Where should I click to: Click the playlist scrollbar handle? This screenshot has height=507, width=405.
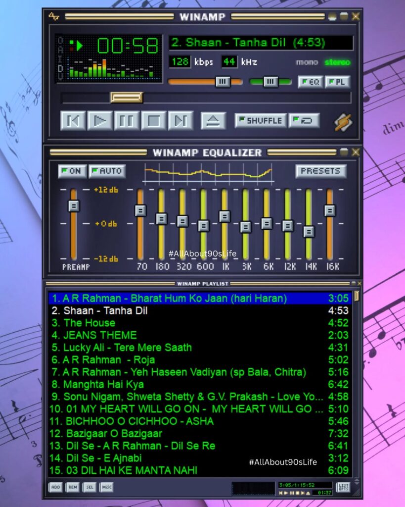(357, 296)
